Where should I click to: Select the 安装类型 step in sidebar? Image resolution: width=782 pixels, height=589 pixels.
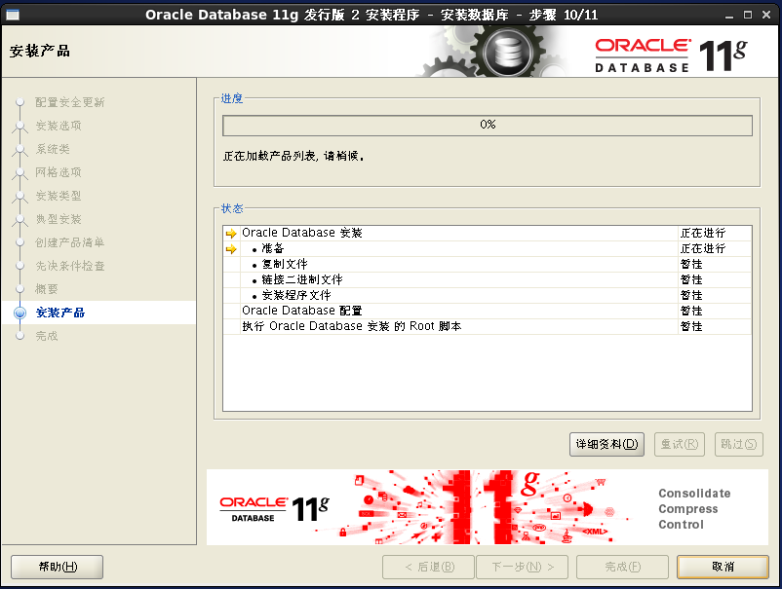(59, 196)
